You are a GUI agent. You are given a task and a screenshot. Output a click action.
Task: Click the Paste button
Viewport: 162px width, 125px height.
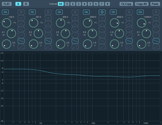pos(155,4)
